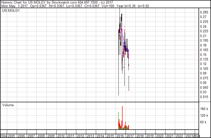This screenshot has height=138, width=211.
Task: Select the 2015 year label
Action: point(110,136)
